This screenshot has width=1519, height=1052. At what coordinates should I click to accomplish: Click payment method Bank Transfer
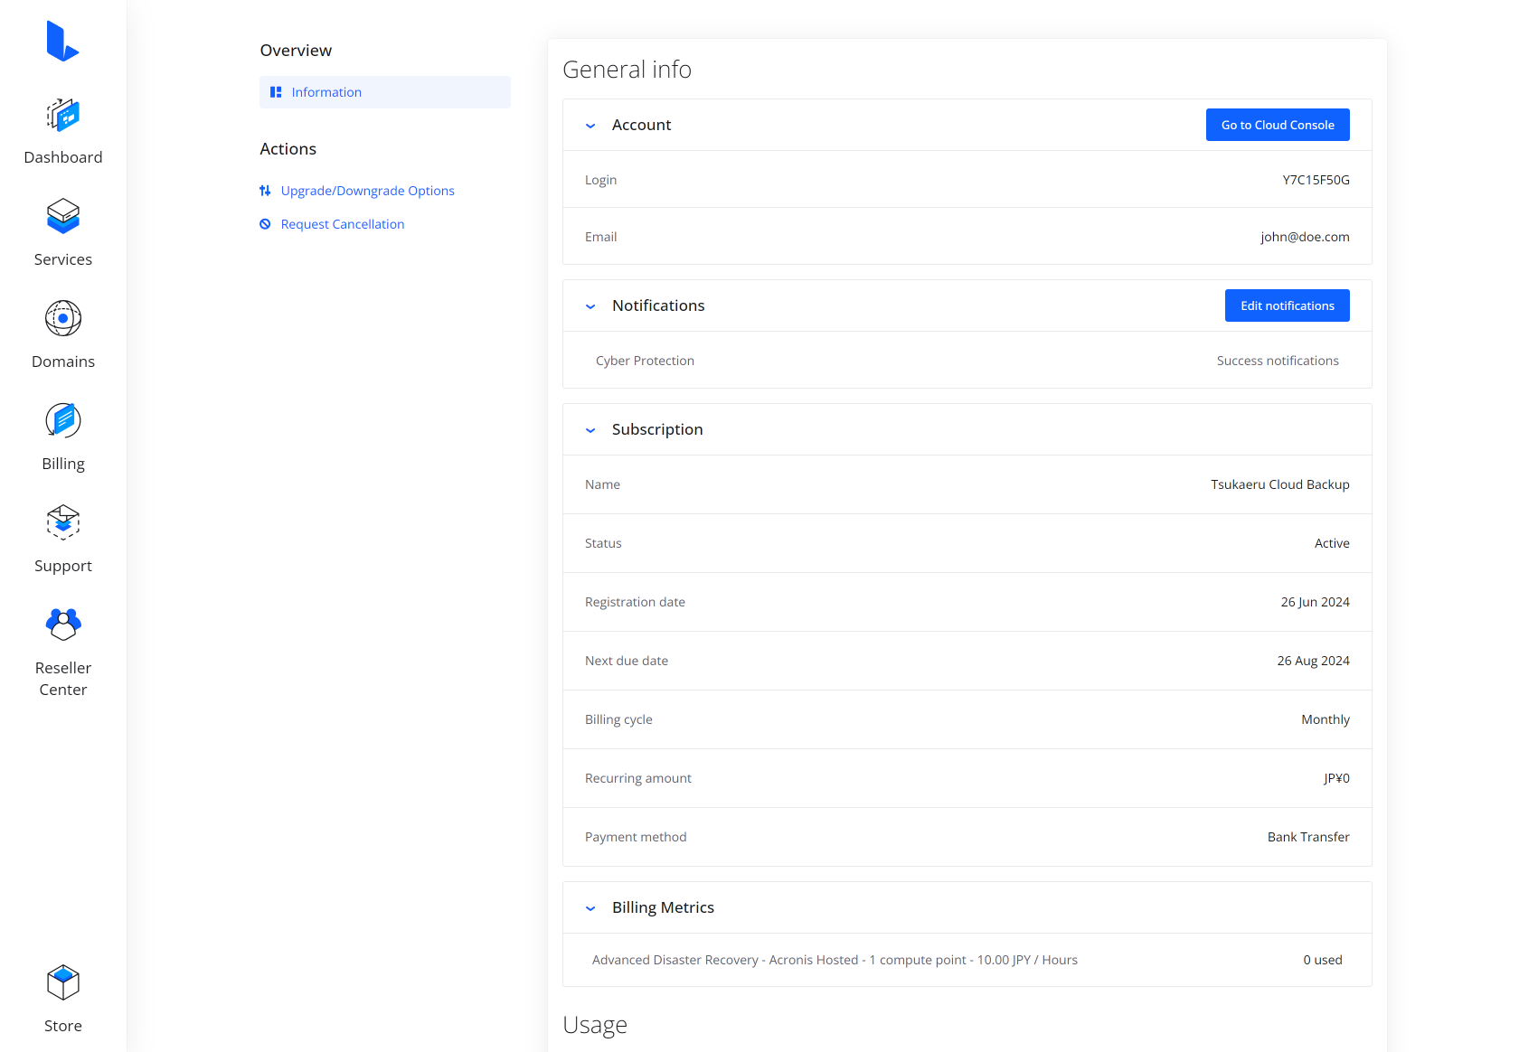1308,837
